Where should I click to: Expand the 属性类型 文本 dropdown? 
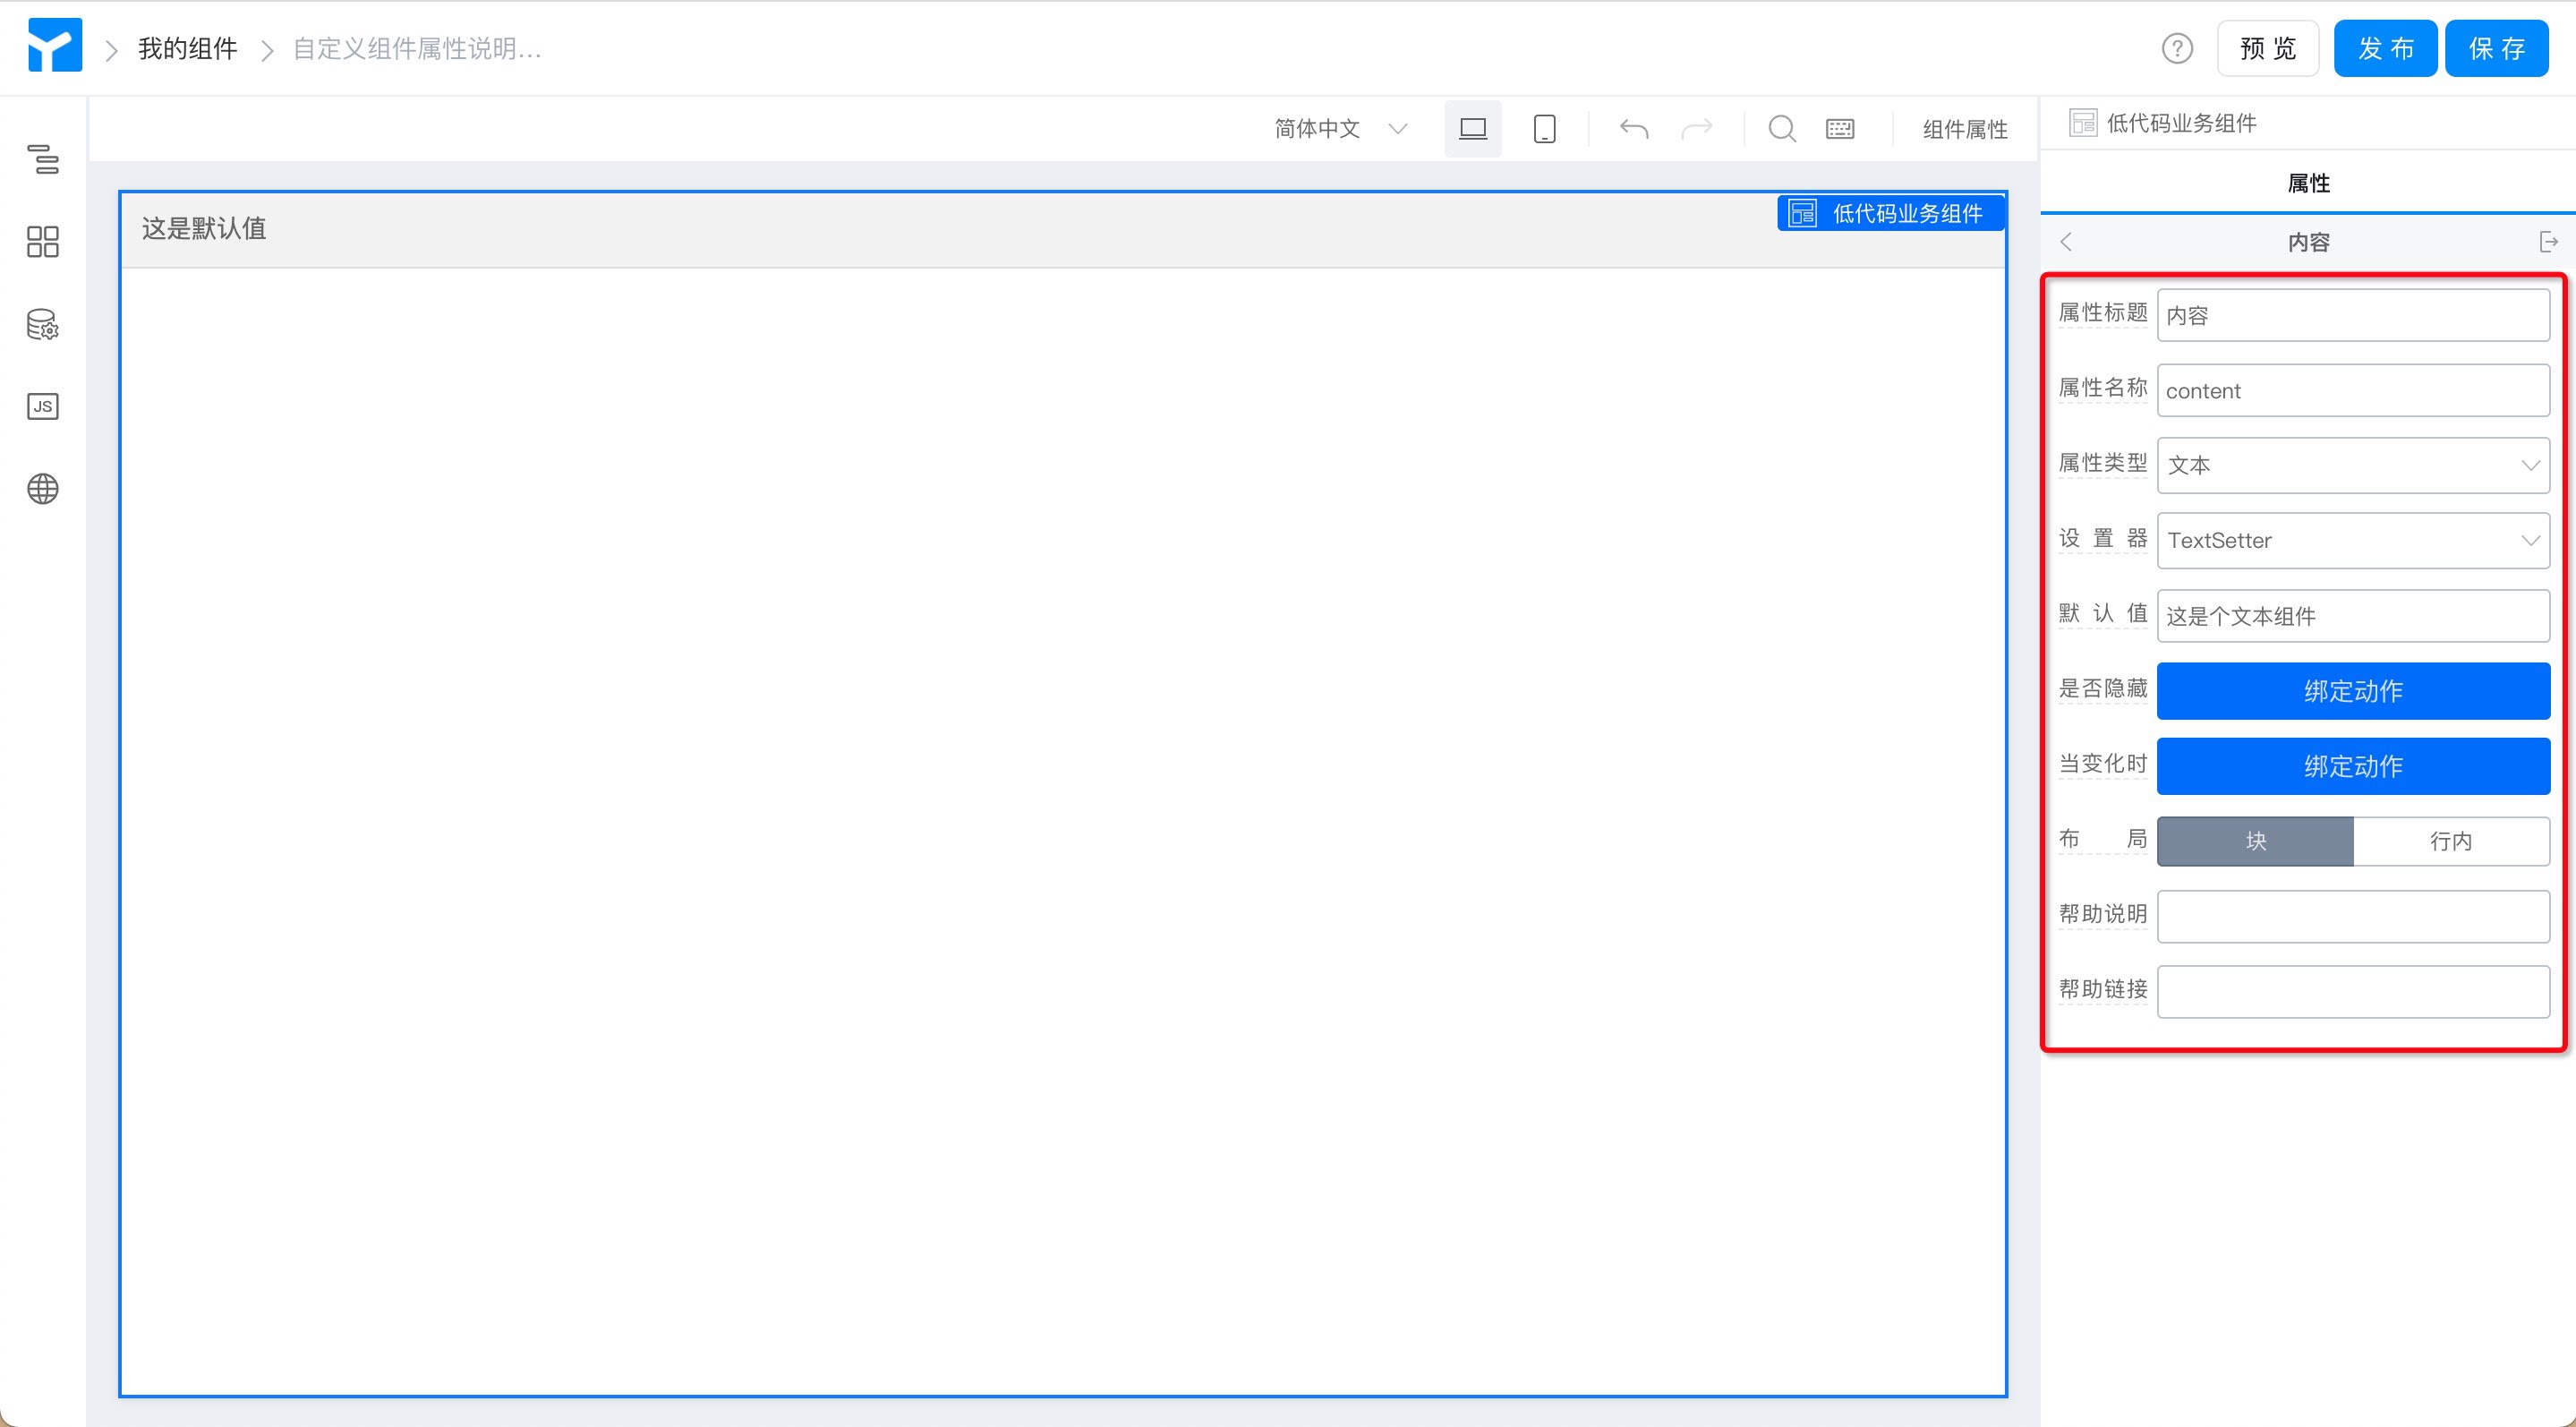[2353, 465]
